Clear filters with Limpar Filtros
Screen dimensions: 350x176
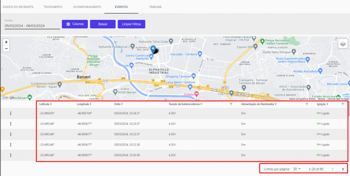coord(132,24)
